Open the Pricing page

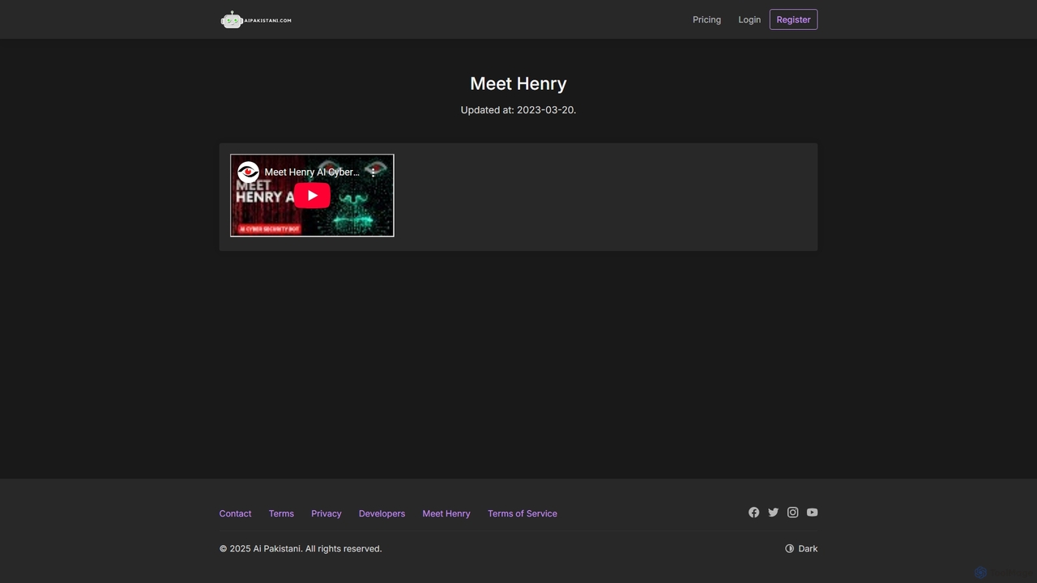coord(706,19)
